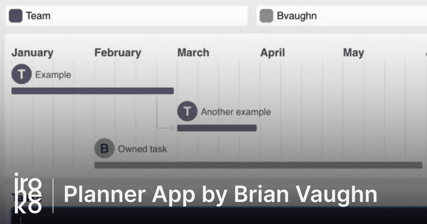Select the April month header
Screen dimensions: 427x224
click(x=273, y=53)
